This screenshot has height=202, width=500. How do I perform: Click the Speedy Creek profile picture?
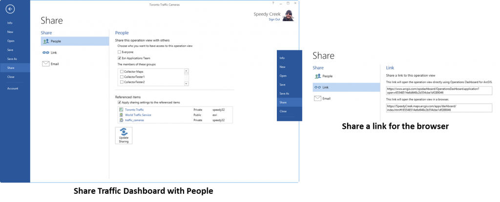coord(288,16)
